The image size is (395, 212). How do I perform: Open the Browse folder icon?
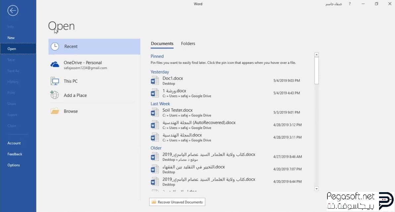point(55,111)
